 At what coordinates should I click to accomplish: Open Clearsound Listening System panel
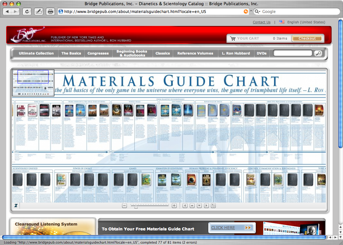pyautogui.click(x=52, y=226)
